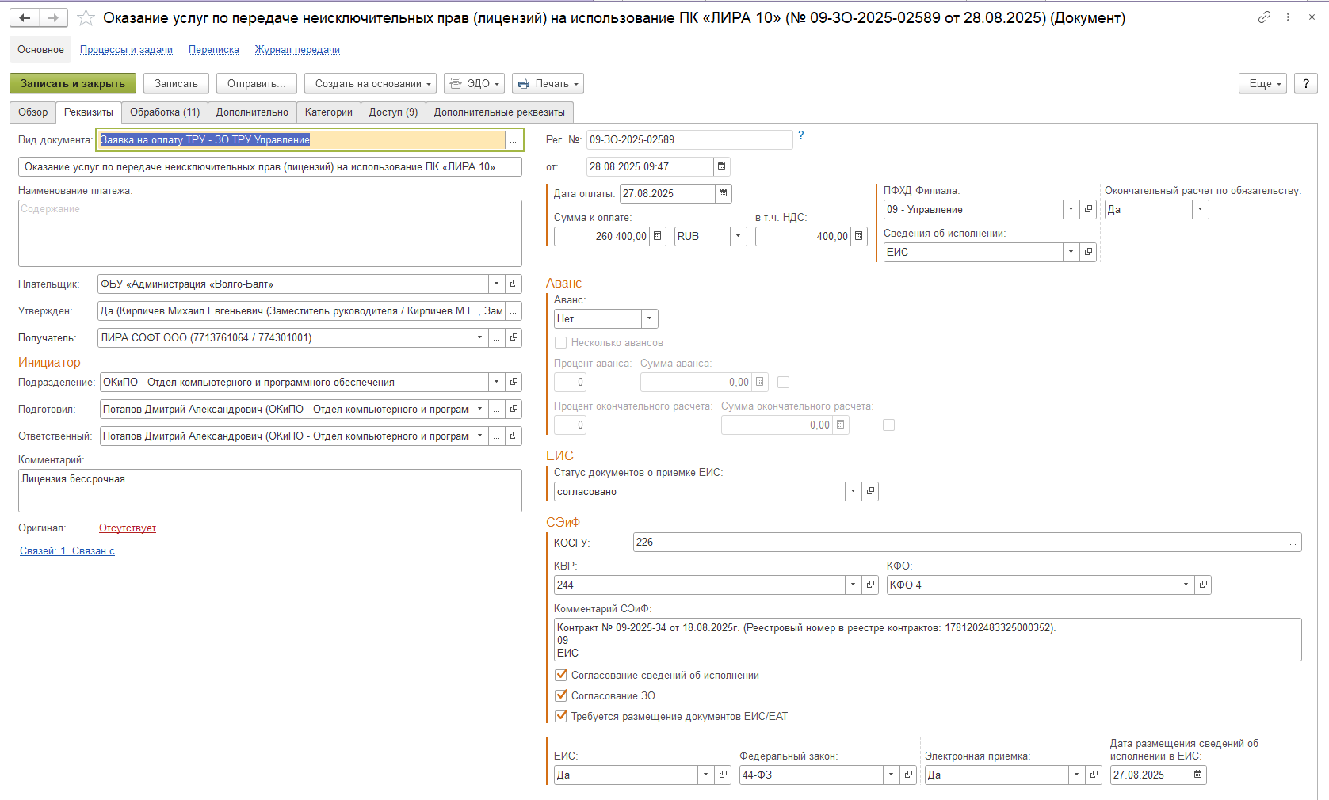Expand the Федеральный закон 44-ФЗ dropdown
The image size is (1329, 800).
(891, 775)
